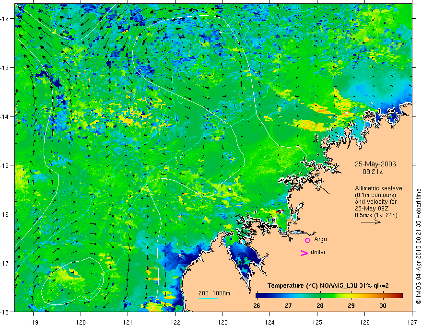Click the "drifter" legend label

318,252
